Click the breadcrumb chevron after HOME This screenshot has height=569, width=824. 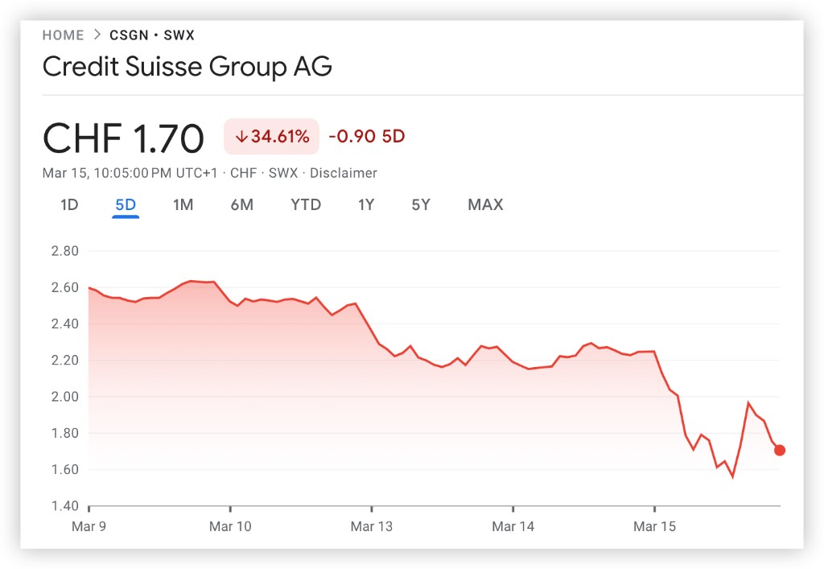point(97,35)
